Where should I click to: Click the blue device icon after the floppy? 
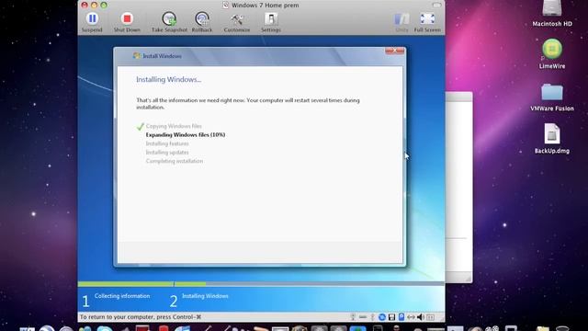(x=401, y=317)
